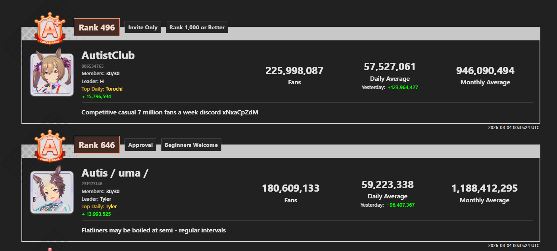Click circle ID 231973146
Image resolution: width=557 pixels, height=251 pixels.
point(92,184)
